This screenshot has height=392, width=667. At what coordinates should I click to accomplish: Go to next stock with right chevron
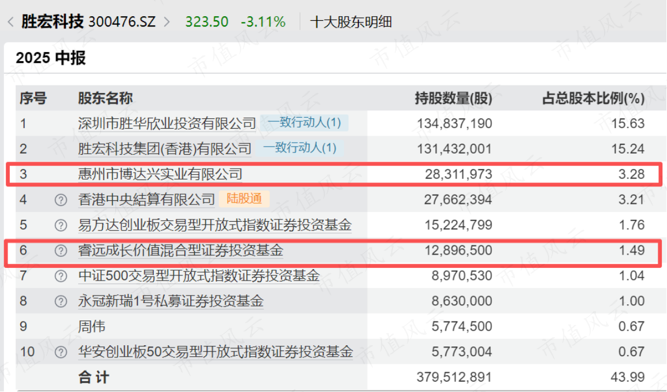click(167, 22)
